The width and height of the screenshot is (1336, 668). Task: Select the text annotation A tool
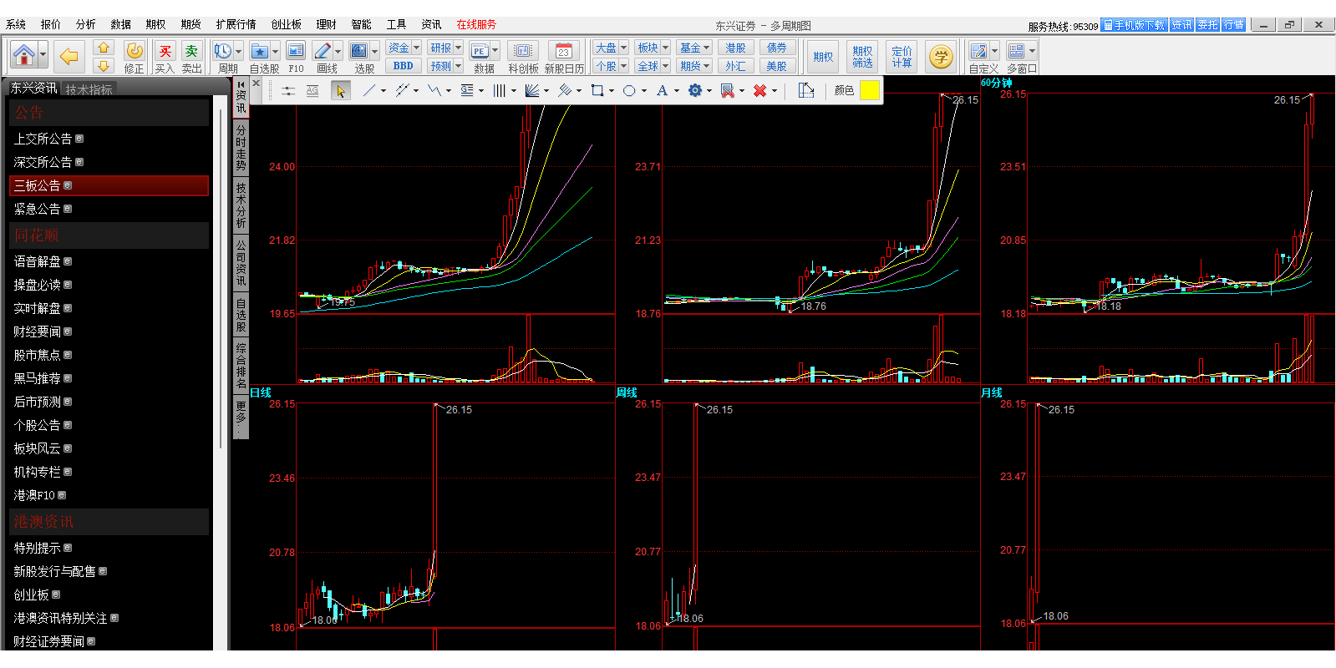pyautogui.click(x=662, y=90)
